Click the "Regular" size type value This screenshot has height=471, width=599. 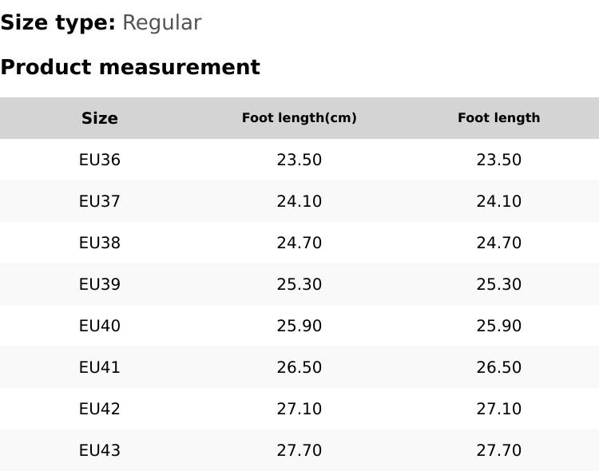161,23
